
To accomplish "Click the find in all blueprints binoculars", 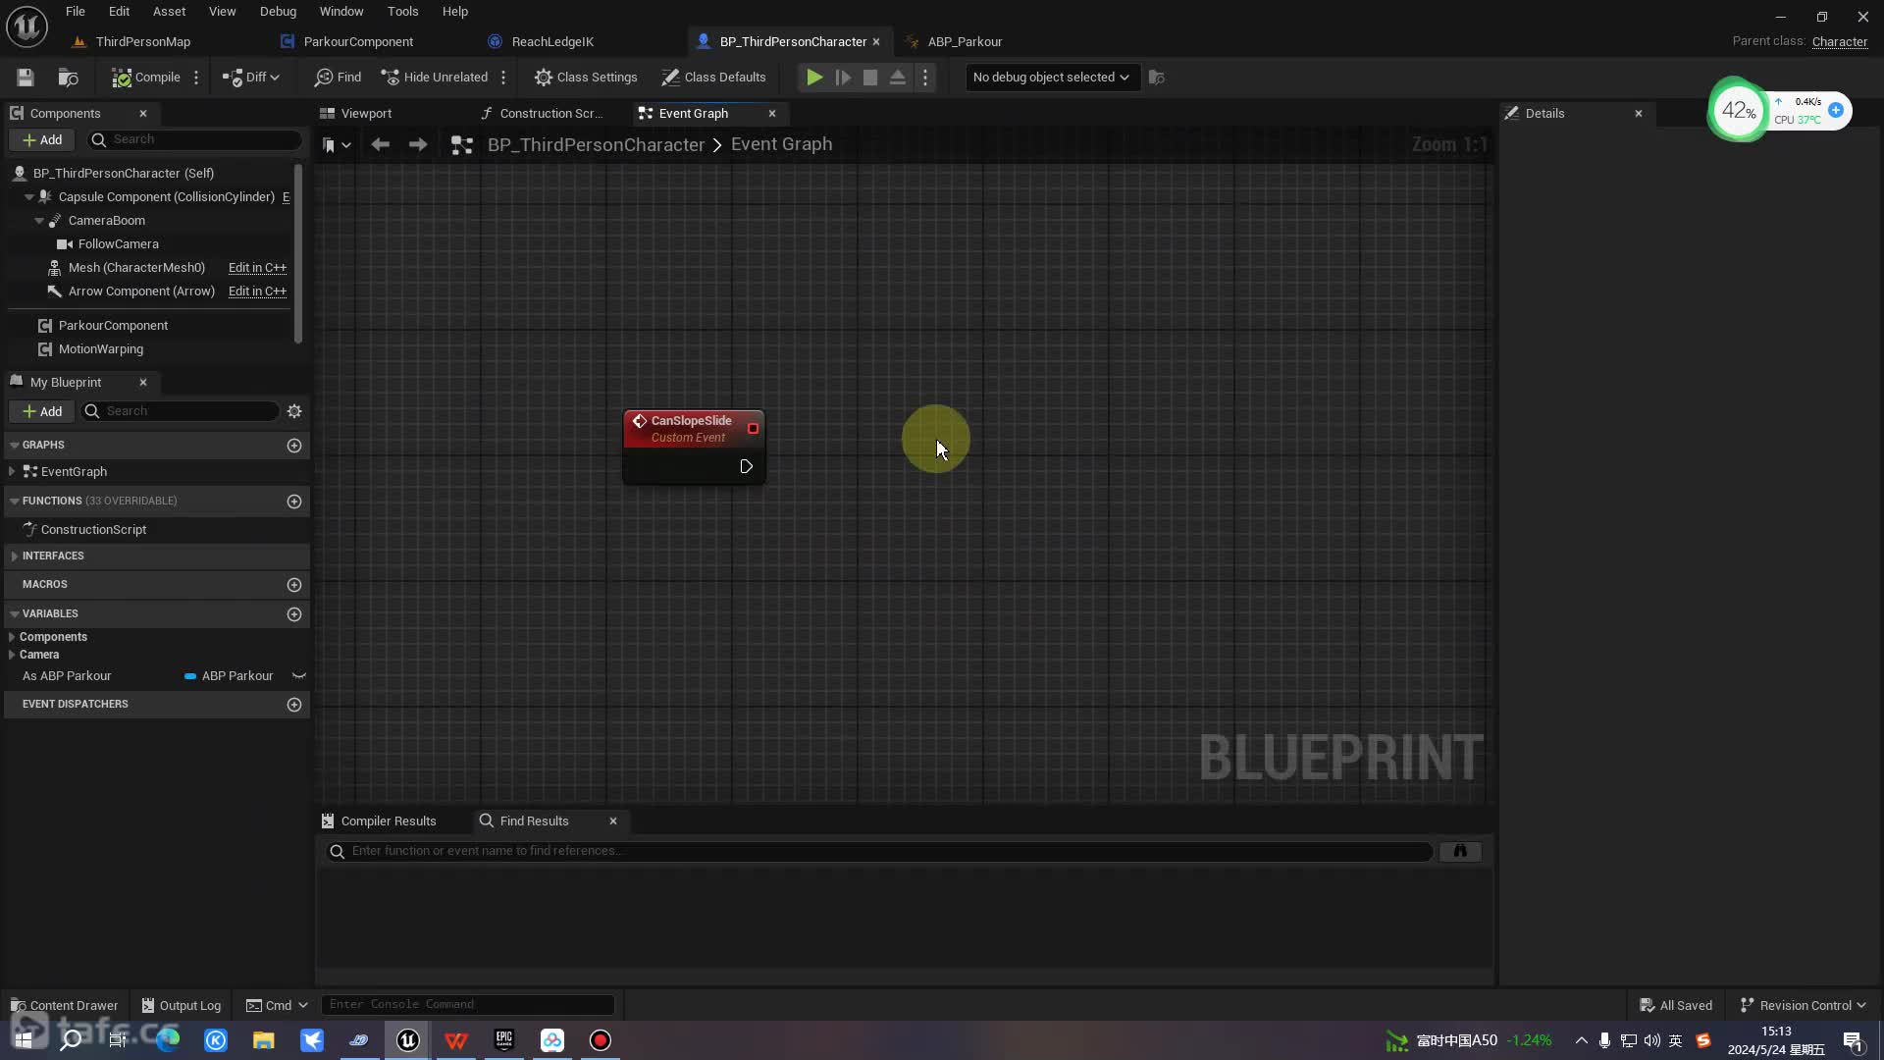I will coord(1460,852).
